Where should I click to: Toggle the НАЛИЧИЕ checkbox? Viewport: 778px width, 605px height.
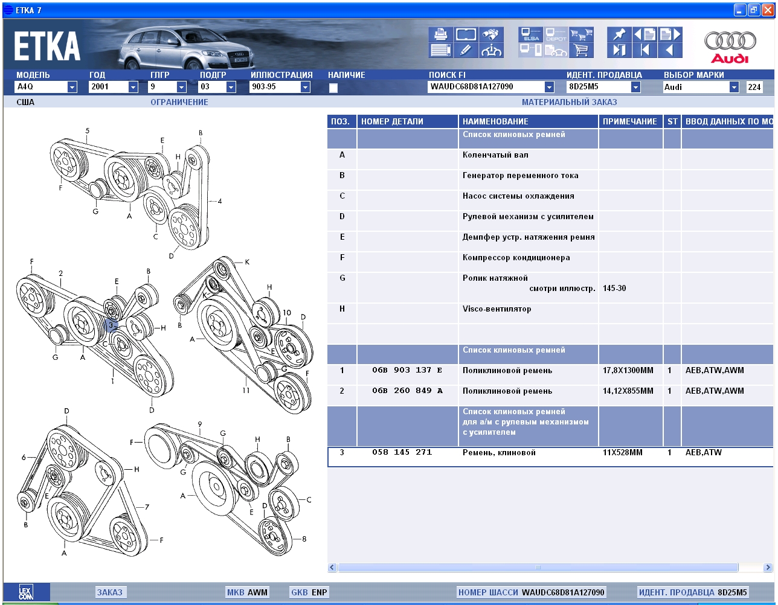click(x=333, y=88)
